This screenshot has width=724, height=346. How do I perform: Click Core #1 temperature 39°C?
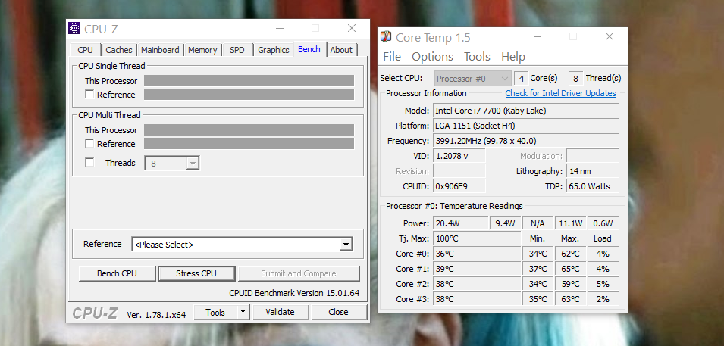[x=477, y=269]
